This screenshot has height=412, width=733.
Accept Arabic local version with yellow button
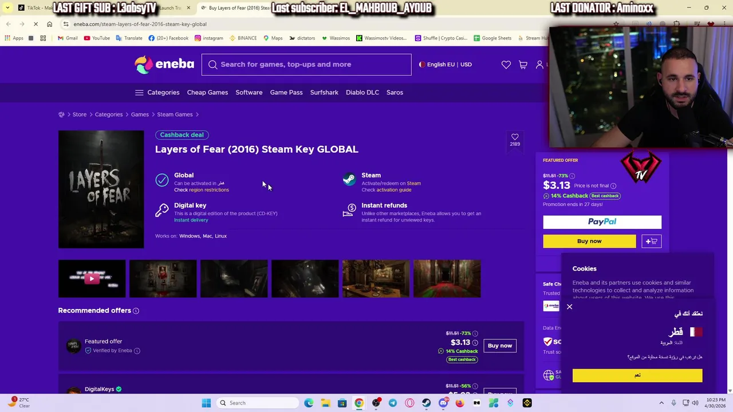[637, 375]
